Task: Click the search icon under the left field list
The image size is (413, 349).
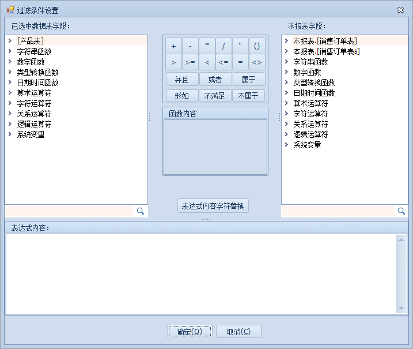Action: [140, 211]
